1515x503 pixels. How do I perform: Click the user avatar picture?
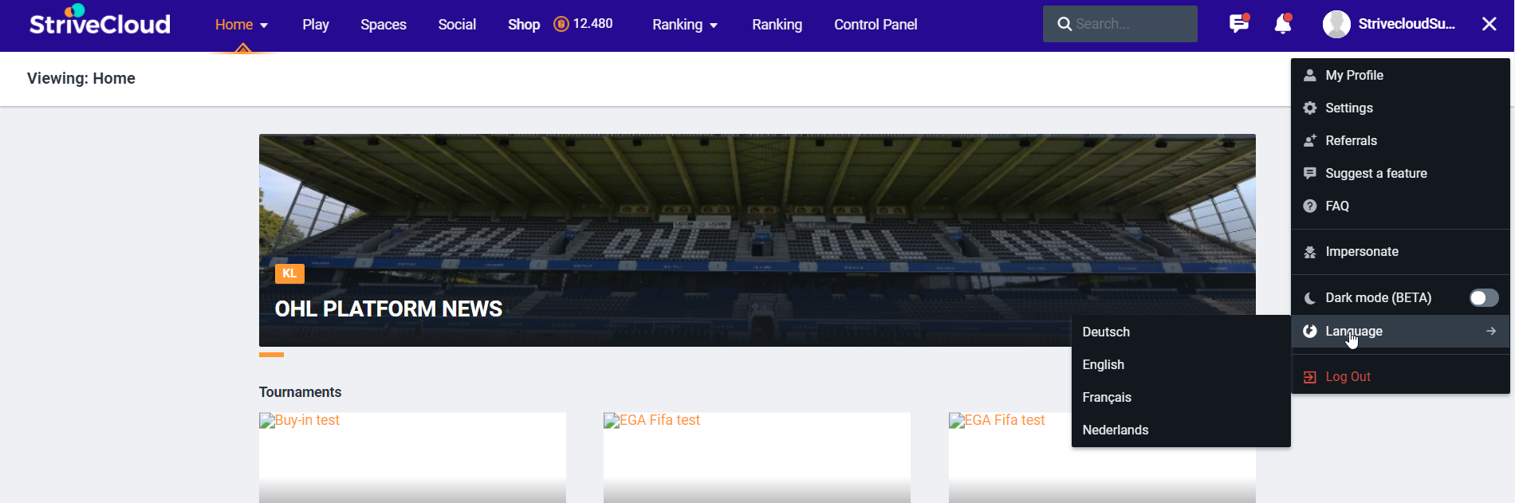(1336, 24)
